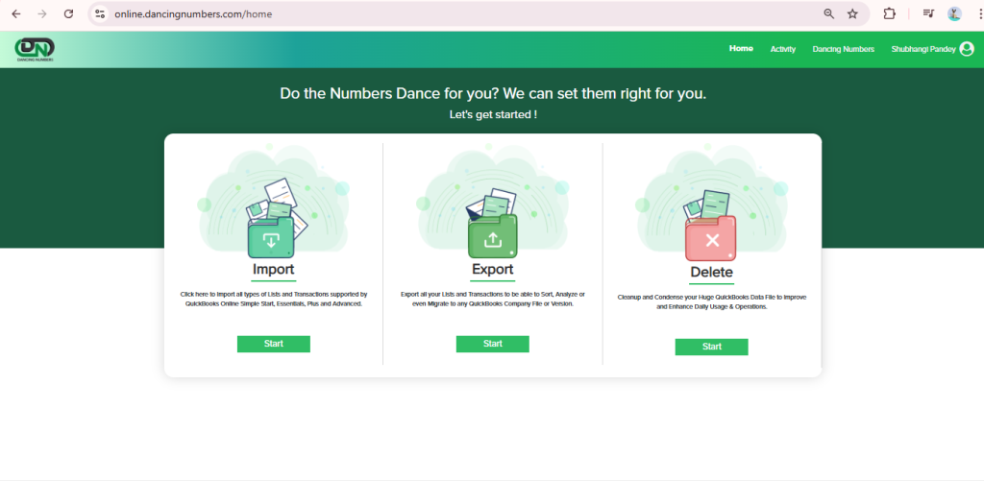Click the Delete heading

click(x=712, y=273)
